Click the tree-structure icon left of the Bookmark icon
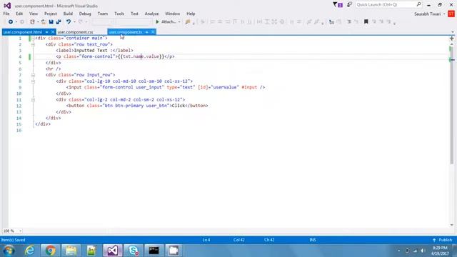This screenshot has height=257, width=457. coord(331,22)
